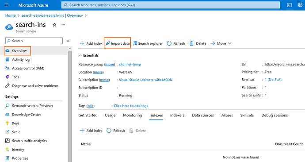Open the hamburger portal menu
Screen dimensions: 305x162
pos(7,5)
